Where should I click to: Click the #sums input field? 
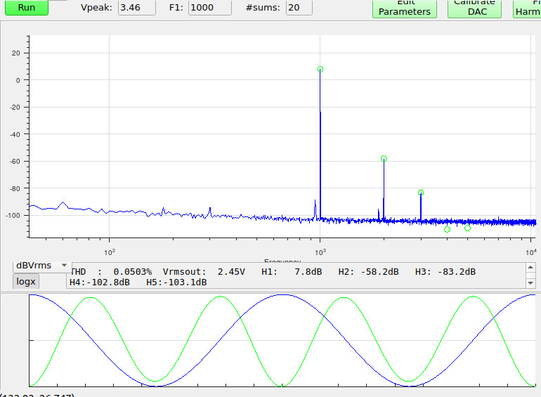[x=299, y=8]
